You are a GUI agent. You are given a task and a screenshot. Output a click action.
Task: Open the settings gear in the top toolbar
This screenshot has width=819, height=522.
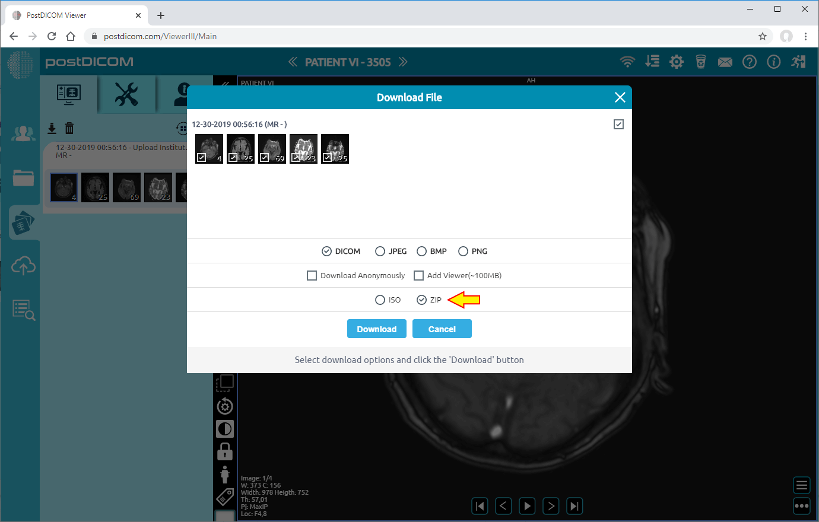pyautogui.click(x=676, y=61)
